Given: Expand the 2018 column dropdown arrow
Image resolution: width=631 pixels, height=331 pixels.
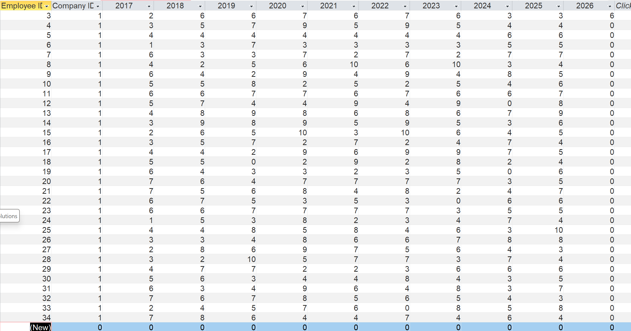Looking at the screenshot, I should tap(200, 6).
